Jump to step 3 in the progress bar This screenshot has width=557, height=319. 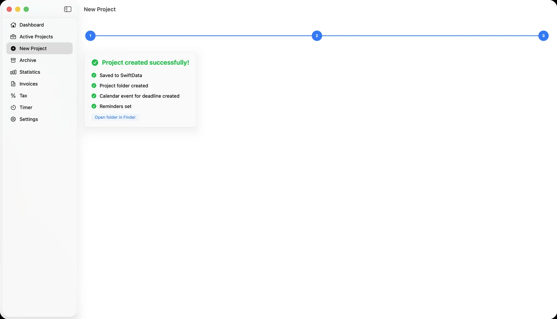[x=543, y=36]
